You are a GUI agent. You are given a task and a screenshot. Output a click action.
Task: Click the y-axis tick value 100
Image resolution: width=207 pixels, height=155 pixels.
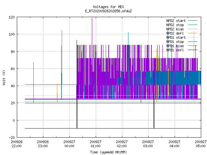[12, 34]
